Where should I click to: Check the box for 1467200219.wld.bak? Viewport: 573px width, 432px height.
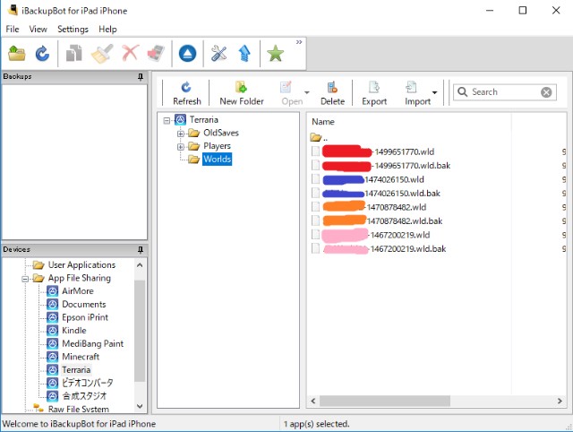(x=316, y=249)
